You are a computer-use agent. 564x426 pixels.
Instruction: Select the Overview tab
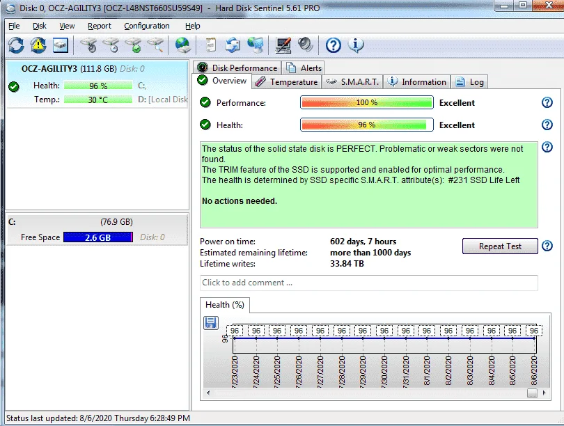222,81
